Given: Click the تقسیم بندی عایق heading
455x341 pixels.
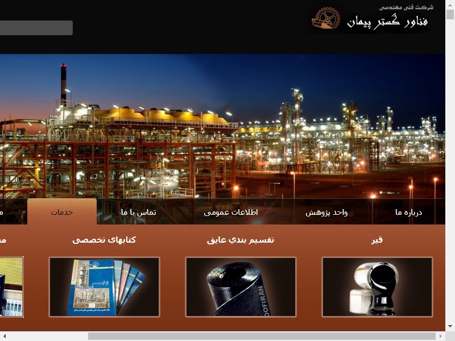Looking at the screenshot, I should coord(241,240).
